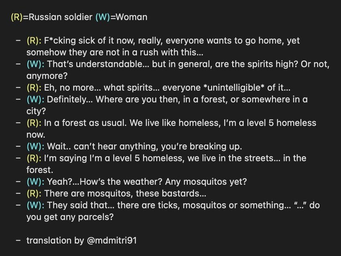Click the dash bullet before "translation by"
This screenshot has width=341, height=256.
click(x=17, y=240)
